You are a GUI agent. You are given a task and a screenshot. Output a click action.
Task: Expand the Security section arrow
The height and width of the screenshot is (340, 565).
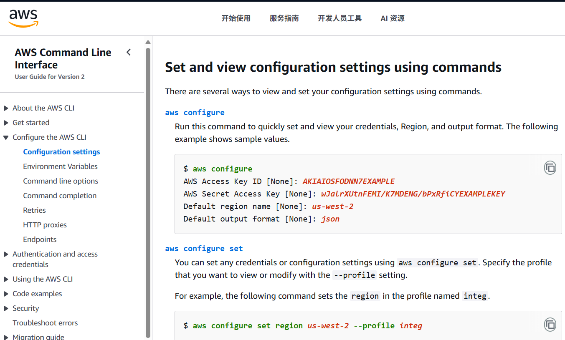[x=6, y=309]
